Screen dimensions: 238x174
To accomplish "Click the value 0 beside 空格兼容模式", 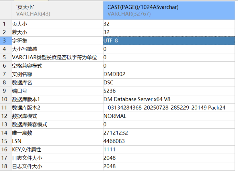I will tap(169, 66).
